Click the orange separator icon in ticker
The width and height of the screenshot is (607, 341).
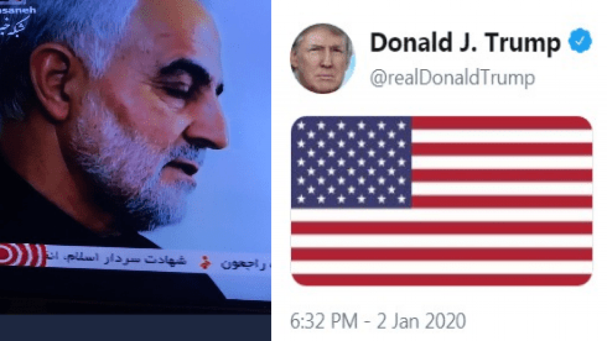tap(205, 261)
